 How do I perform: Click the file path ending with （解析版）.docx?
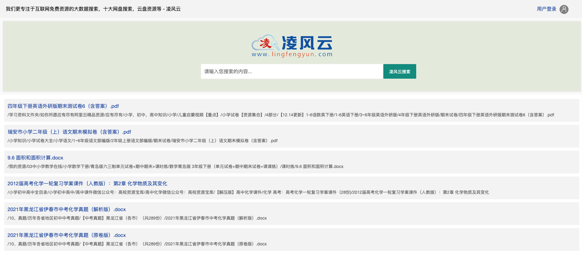tap(137, 218)
